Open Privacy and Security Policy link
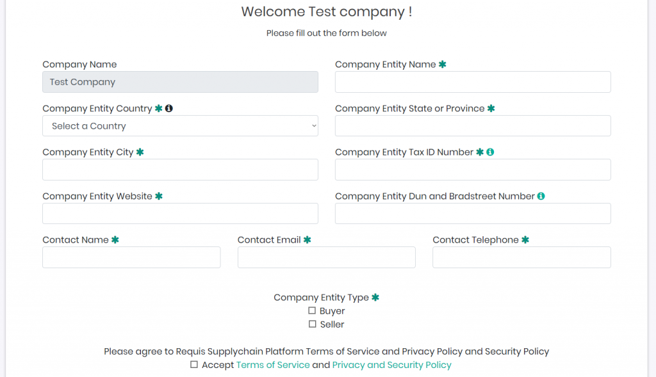Image resolution: width=656 pixels, height=377 pixels. click(x=391, y=365)
